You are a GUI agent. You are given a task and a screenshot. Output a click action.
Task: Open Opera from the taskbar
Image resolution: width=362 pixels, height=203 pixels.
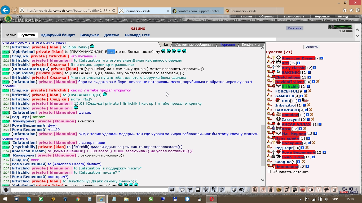click(x=212, y=199)
